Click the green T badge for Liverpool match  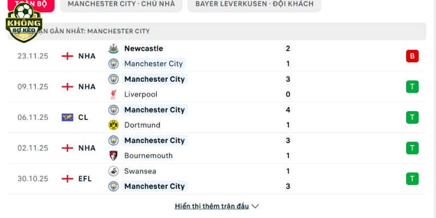point(412,87)
